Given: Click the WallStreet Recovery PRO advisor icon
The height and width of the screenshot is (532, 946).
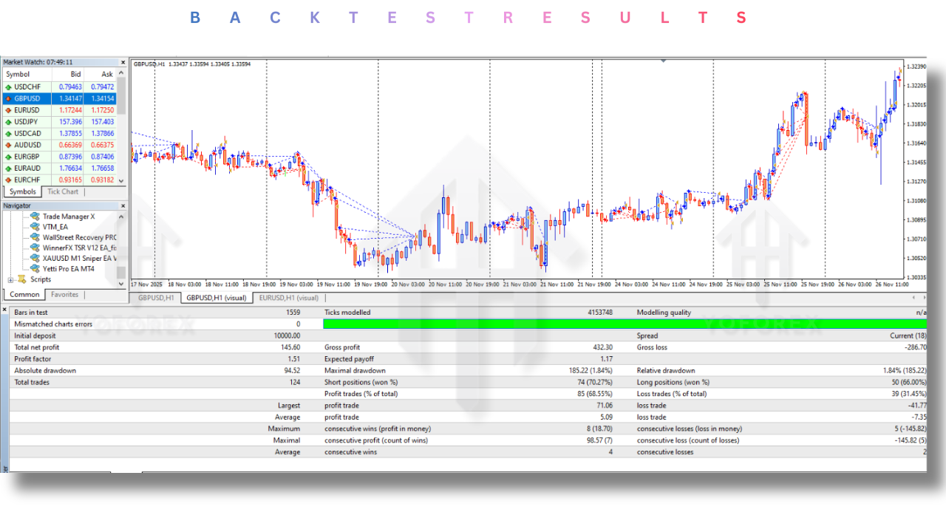Looking at the screenshot, I should [x=35, y=237].
